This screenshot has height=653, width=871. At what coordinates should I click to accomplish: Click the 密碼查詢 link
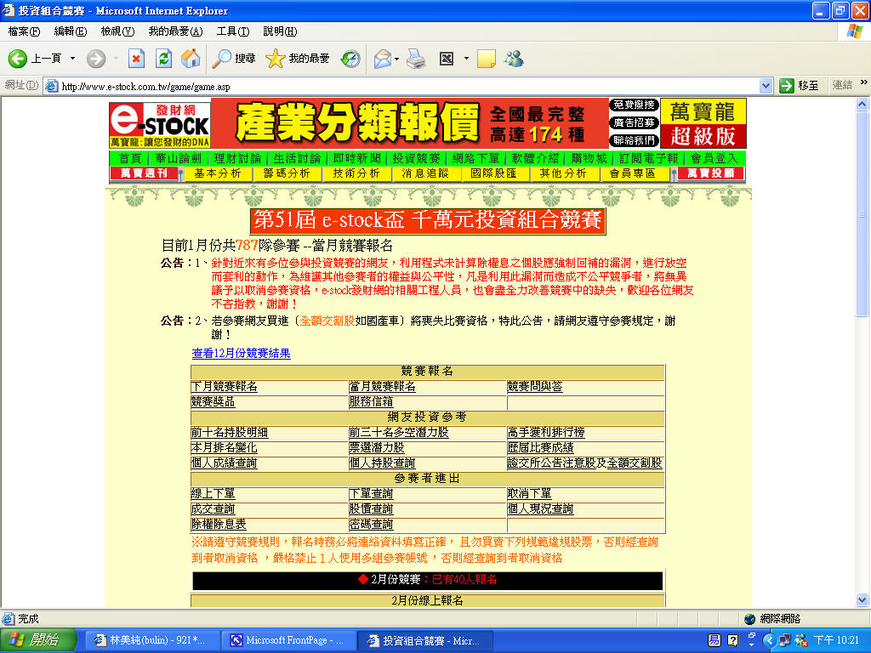[x=371, y=524]
